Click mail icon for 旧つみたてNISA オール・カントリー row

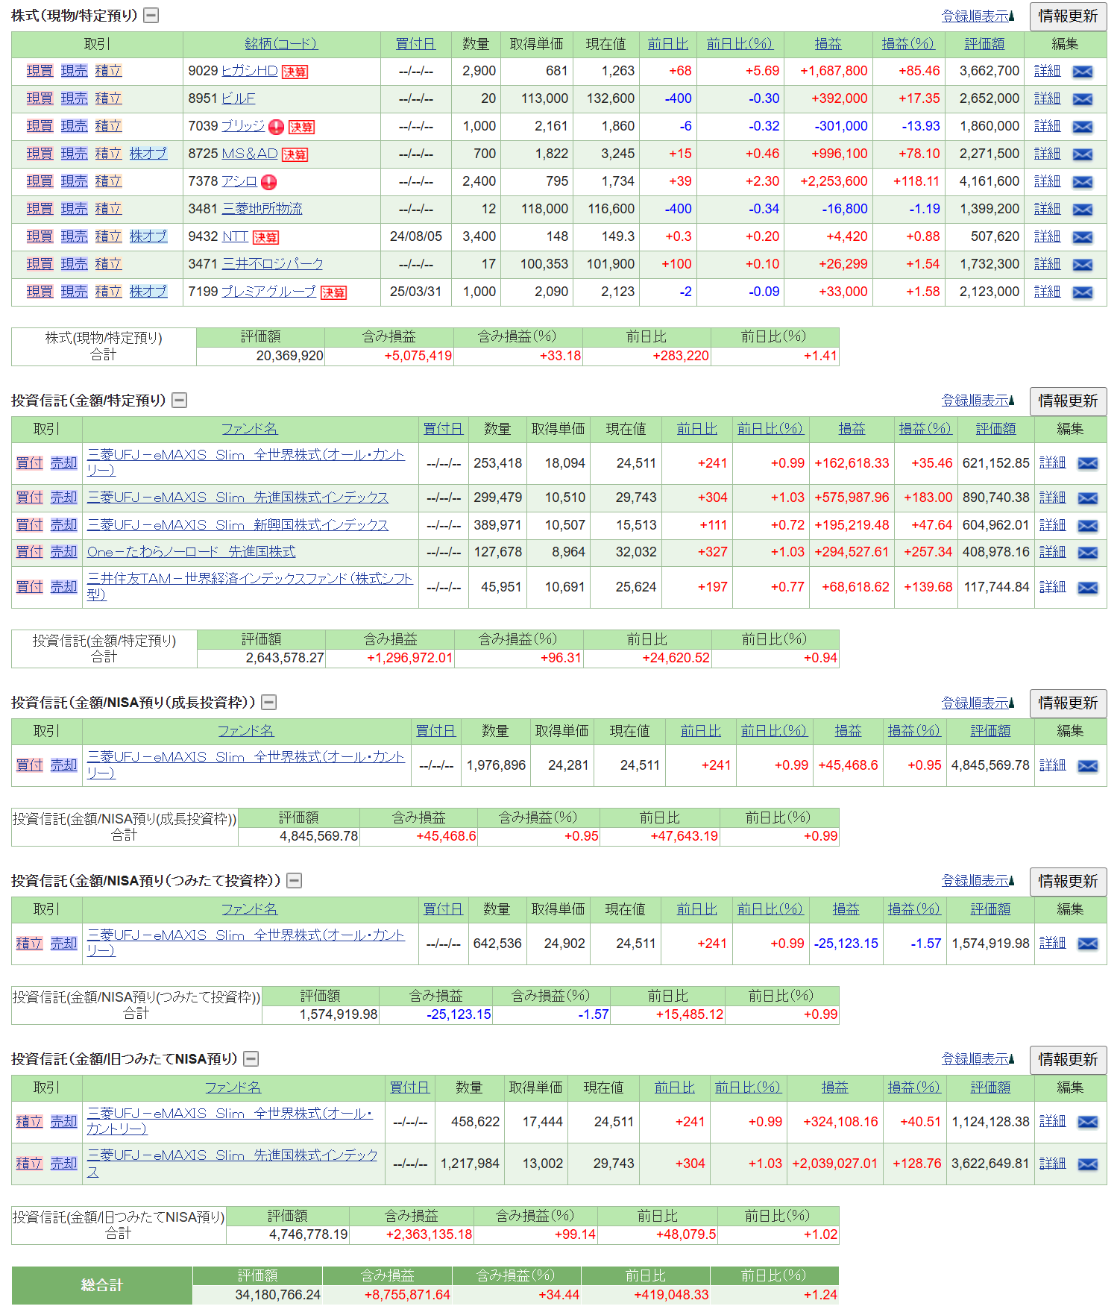pos(1088,1123)
